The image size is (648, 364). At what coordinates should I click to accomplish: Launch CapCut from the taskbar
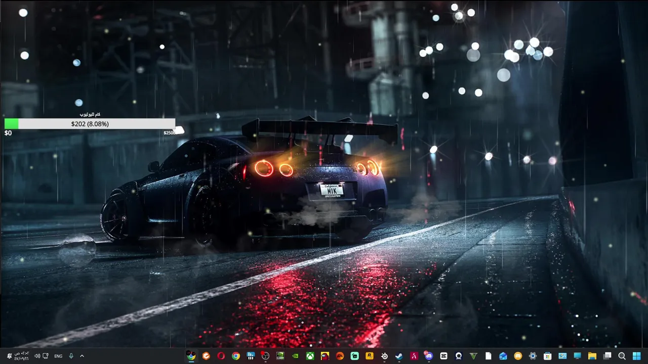[443, 356]
